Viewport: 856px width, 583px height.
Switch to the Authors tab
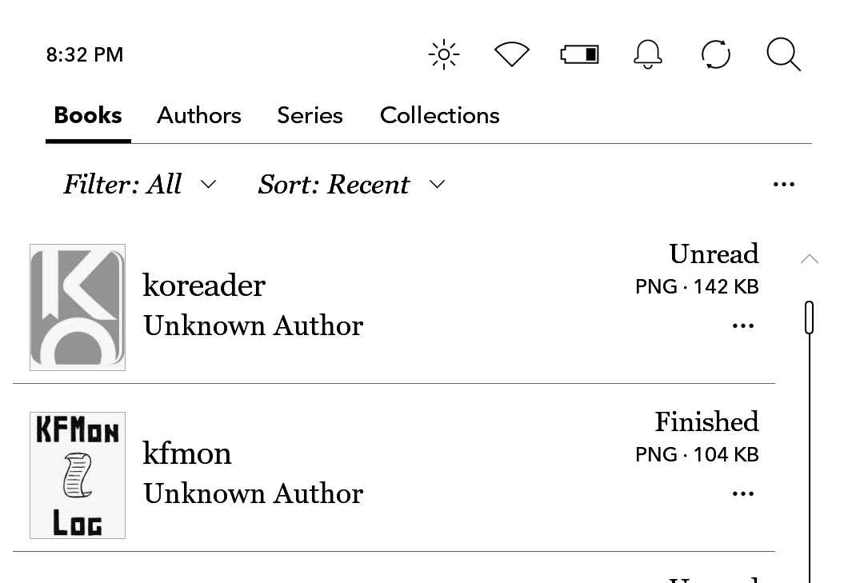pos(199,116)
